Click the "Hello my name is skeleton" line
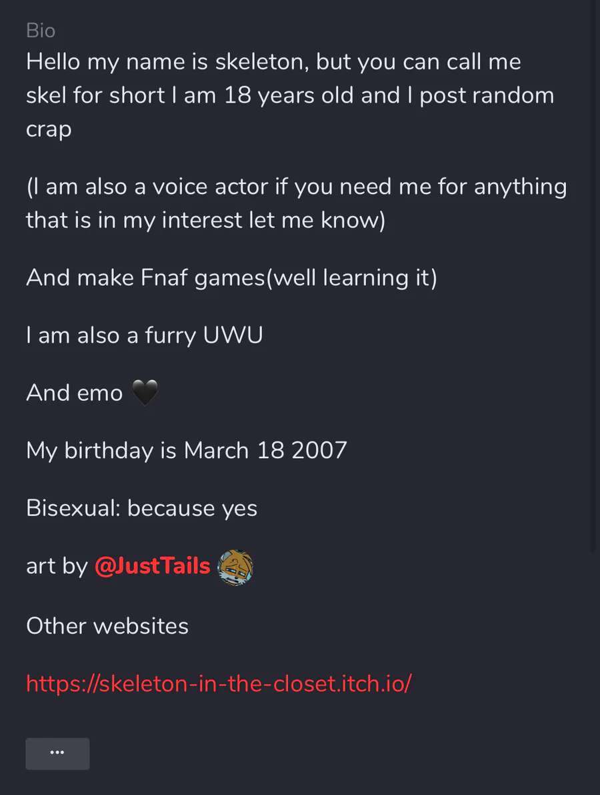 click(x=273, y=62)
